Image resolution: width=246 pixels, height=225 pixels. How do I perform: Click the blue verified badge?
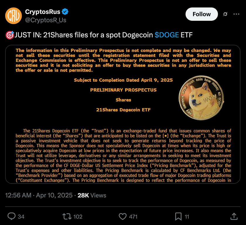click(x=65, y=12)
